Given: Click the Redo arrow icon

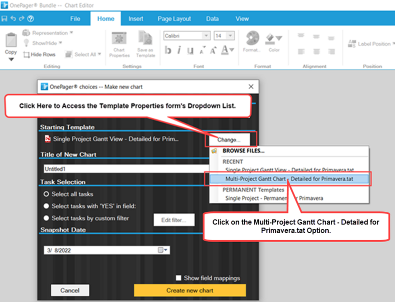Looking at the screenshot, I should pos(22,19).
